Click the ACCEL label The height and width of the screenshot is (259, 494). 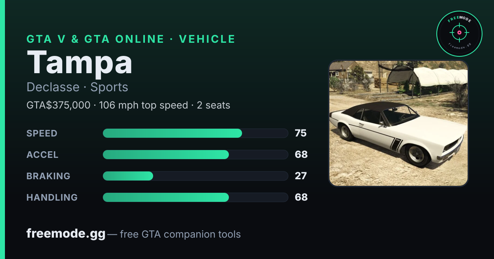[x=42, y=155]
